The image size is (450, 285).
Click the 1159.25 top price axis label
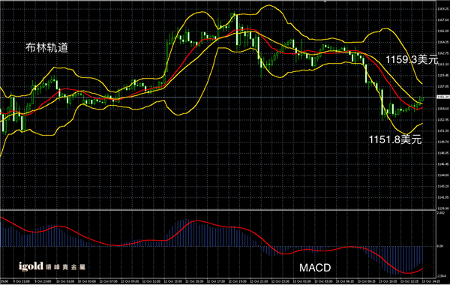(442, 9)
